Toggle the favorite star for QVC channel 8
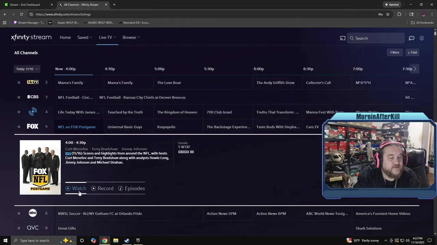Image resolution: width=437 pixels, height=245 pixels. (19, 228)
